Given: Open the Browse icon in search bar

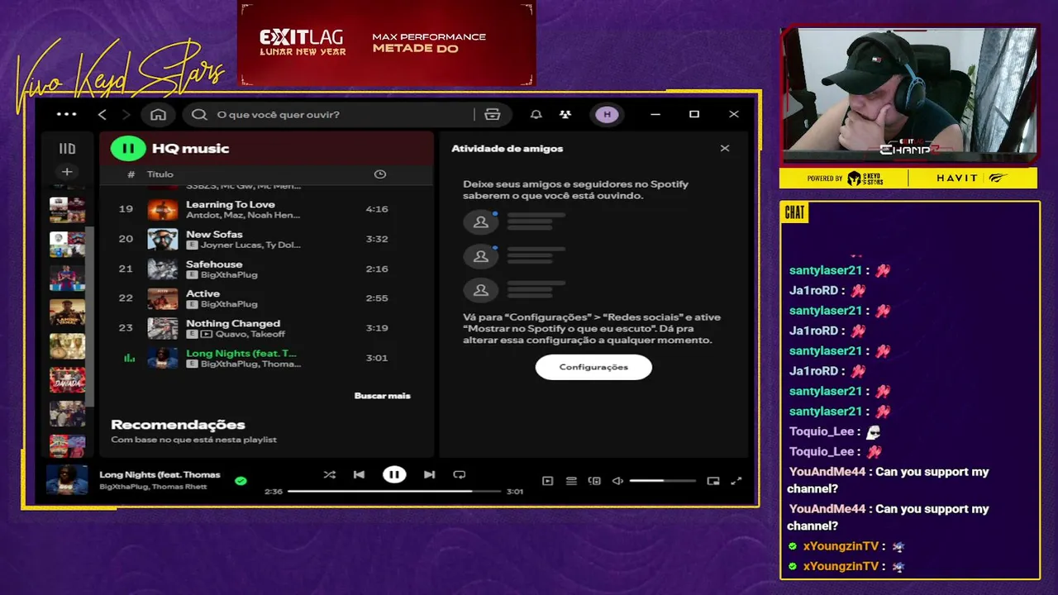Looking at the screenshot, I should (x=493, y=114).
